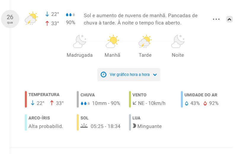Click the clock icon in the hourly chart button
Image resolution: width=237 pixels, height=154 pixels.
pyautogui.click(x=103, y=74)
